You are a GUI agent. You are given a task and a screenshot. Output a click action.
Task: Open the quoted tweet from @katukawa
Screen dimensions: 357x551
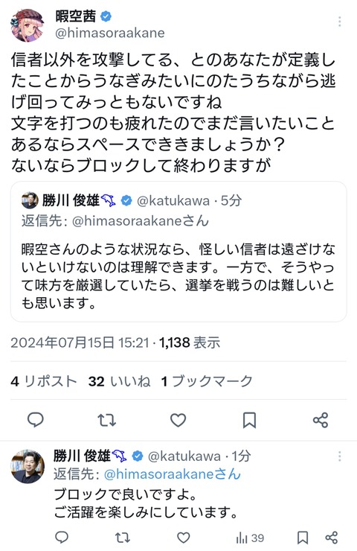click(x=178, y=251)
